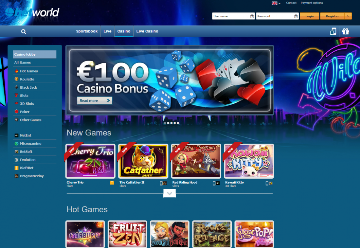
Task: Switch to the Live Casino tab
Action: (147, 31)
